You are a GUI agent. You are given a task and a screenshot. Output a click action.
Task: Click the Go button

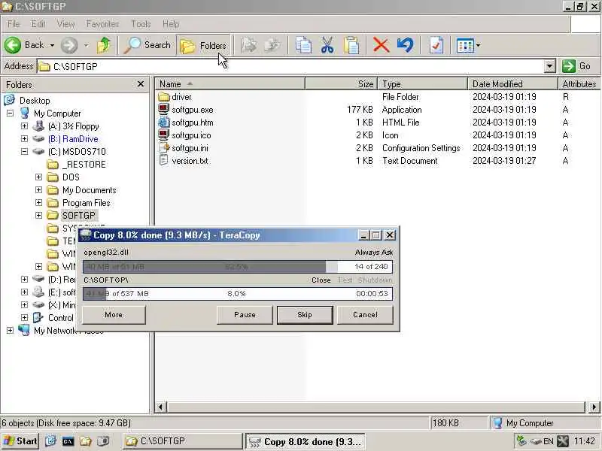point(577,66)
